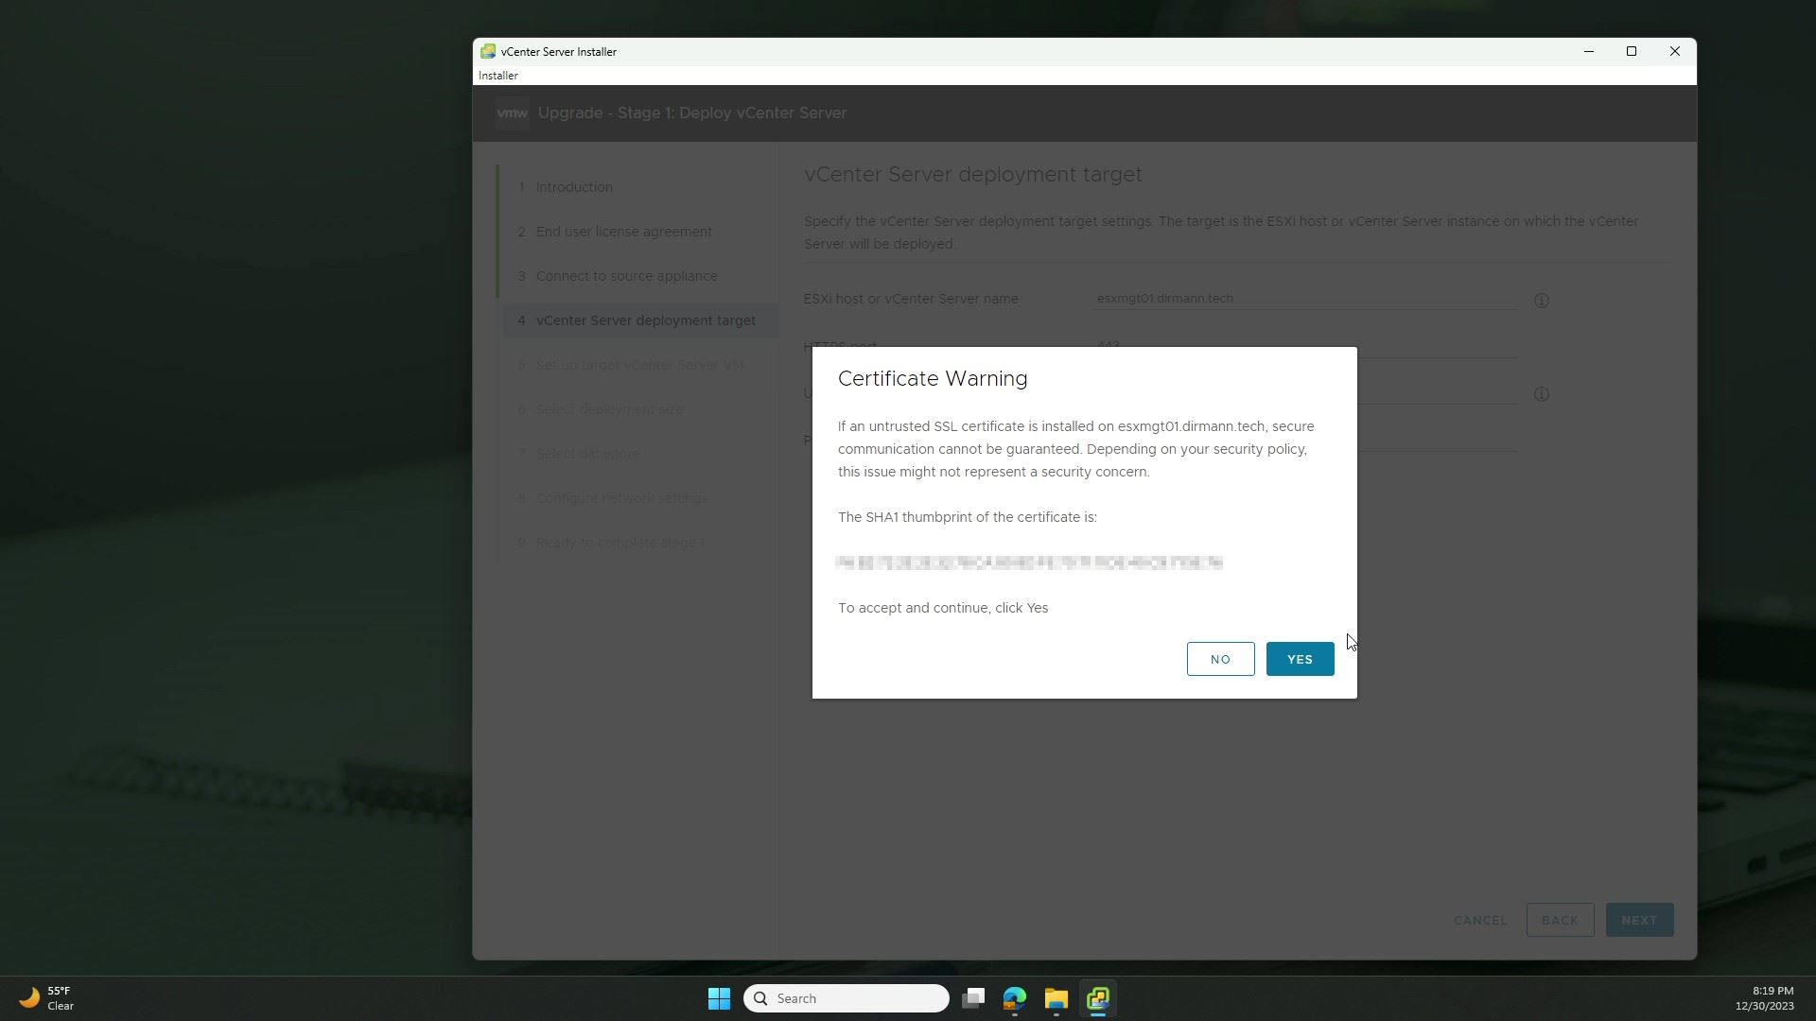Click the taskbar Search box
Screen dimensions: 1816x1021
pyautogui.click(x=847, y=998)
